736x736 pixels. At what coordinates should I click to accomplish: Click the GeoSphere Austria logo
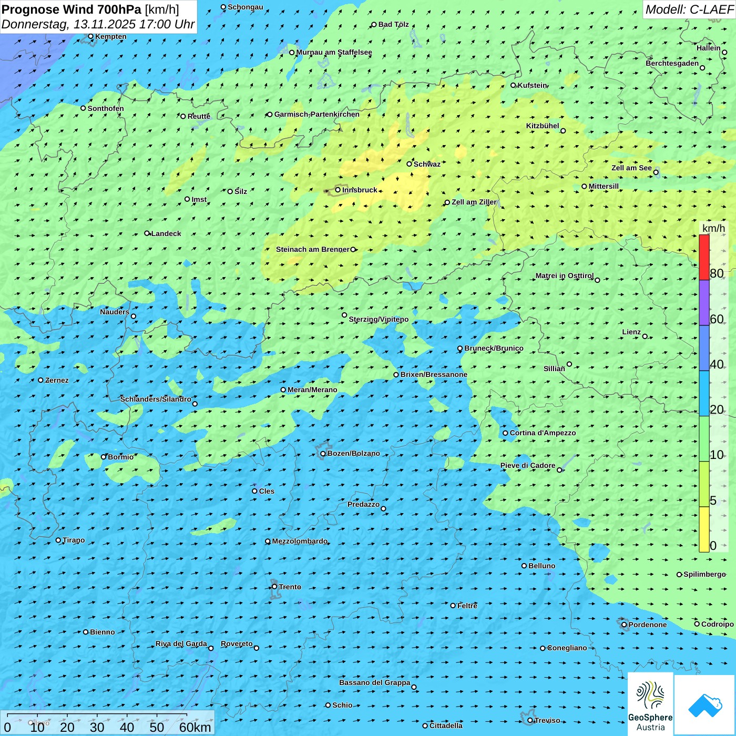tap(650, 703)
